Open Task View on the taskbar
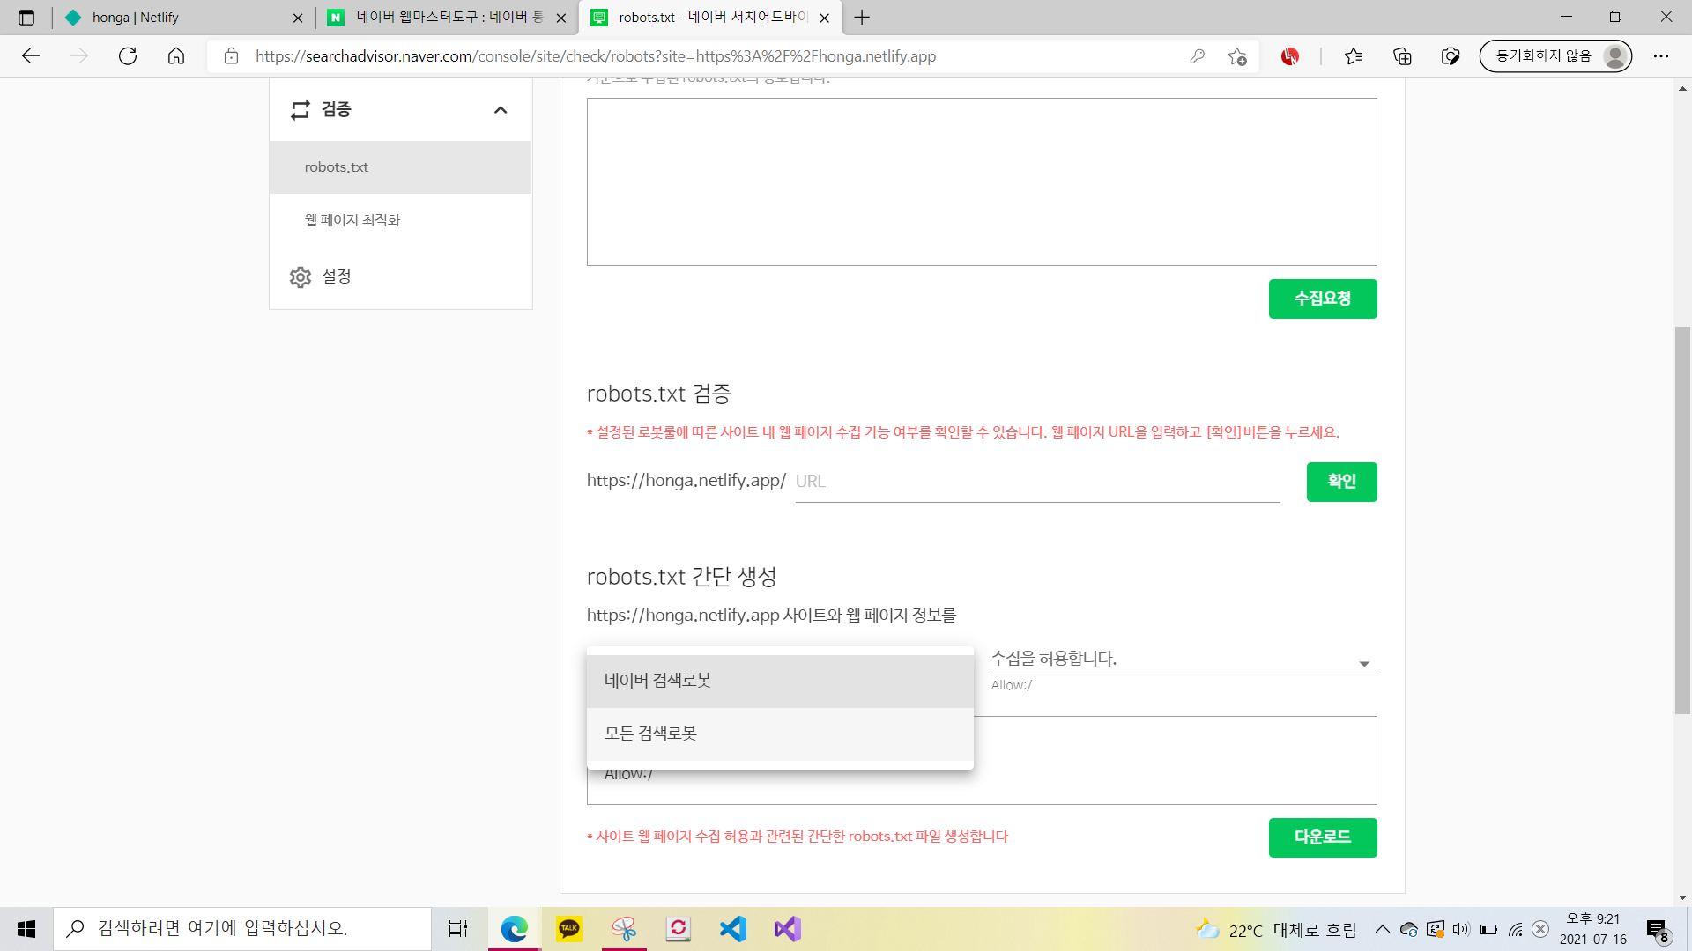Screen dimensions: 1692x951 458,929
